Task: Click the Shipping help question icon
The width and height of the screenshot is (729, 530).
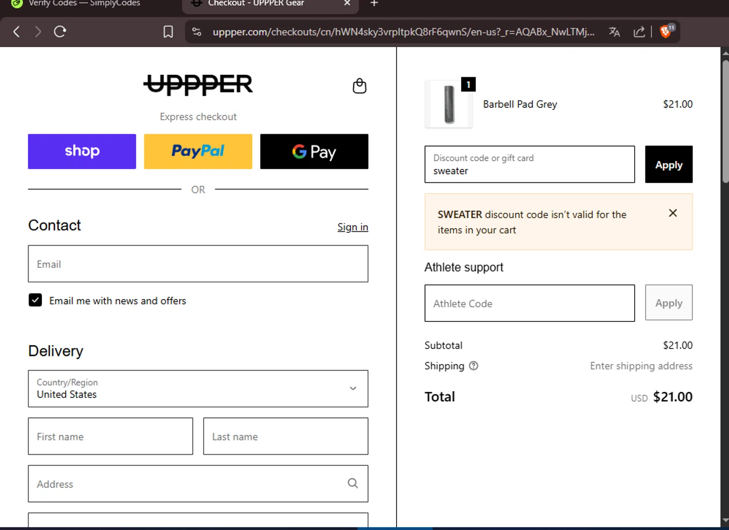Action: 474,366
